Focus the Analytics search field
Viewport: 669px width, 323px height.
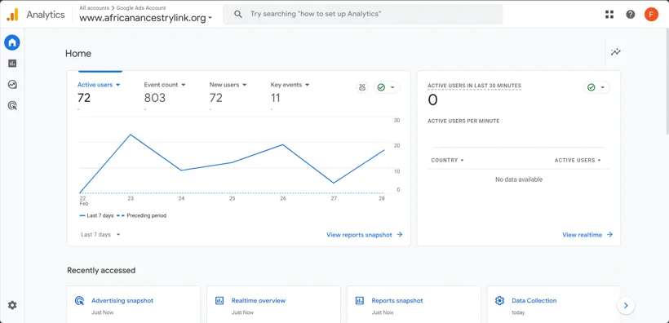coord(363,14)
